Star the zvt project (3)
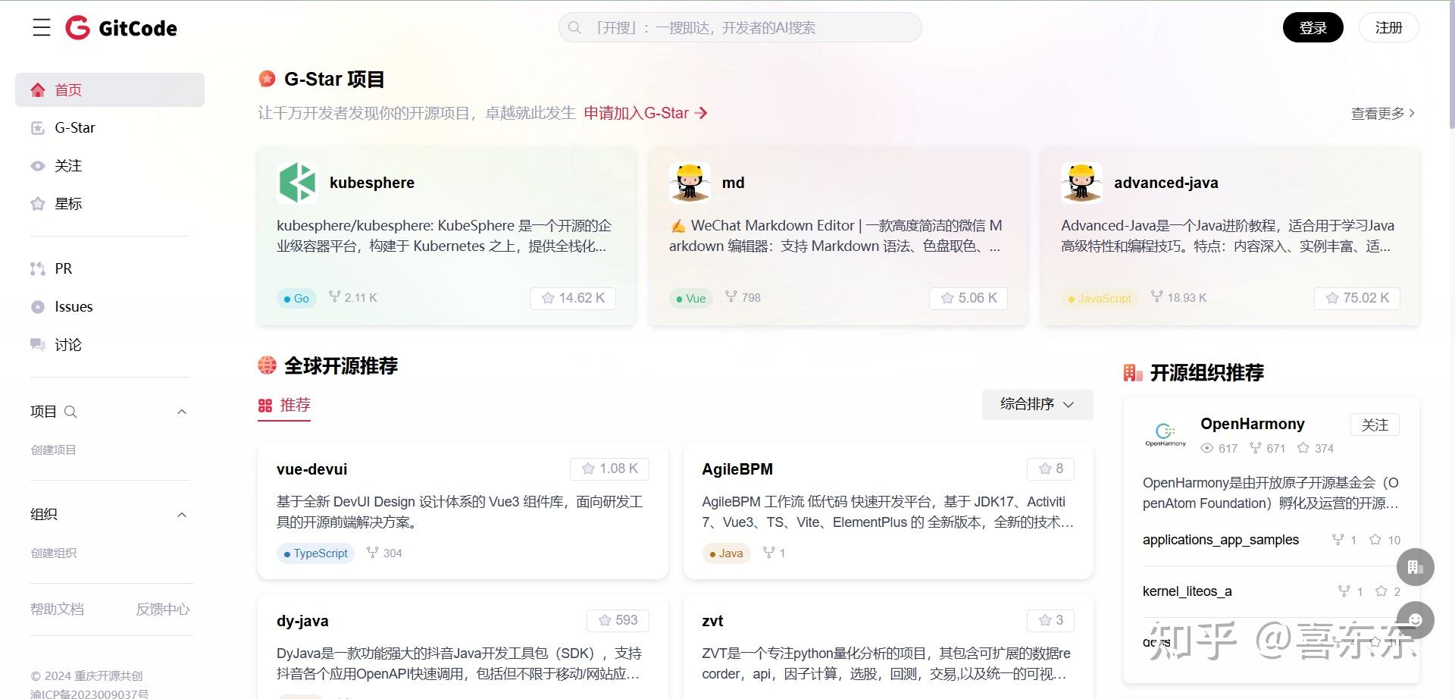 pos(1050,620)
